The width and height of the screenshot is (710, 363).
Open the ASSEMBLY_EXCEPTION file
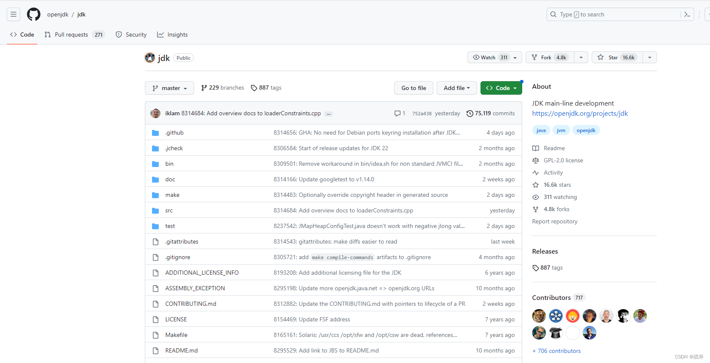[x=195, y=288]
